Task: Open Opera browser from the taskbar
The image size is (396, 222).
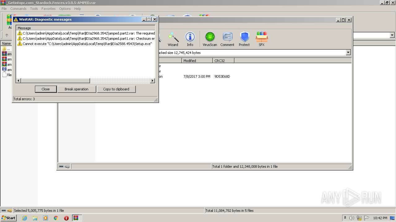Action: pos(66,218)
